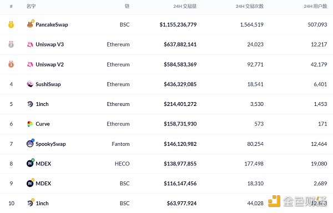Click the Fantom chain label

coord(120,144)
